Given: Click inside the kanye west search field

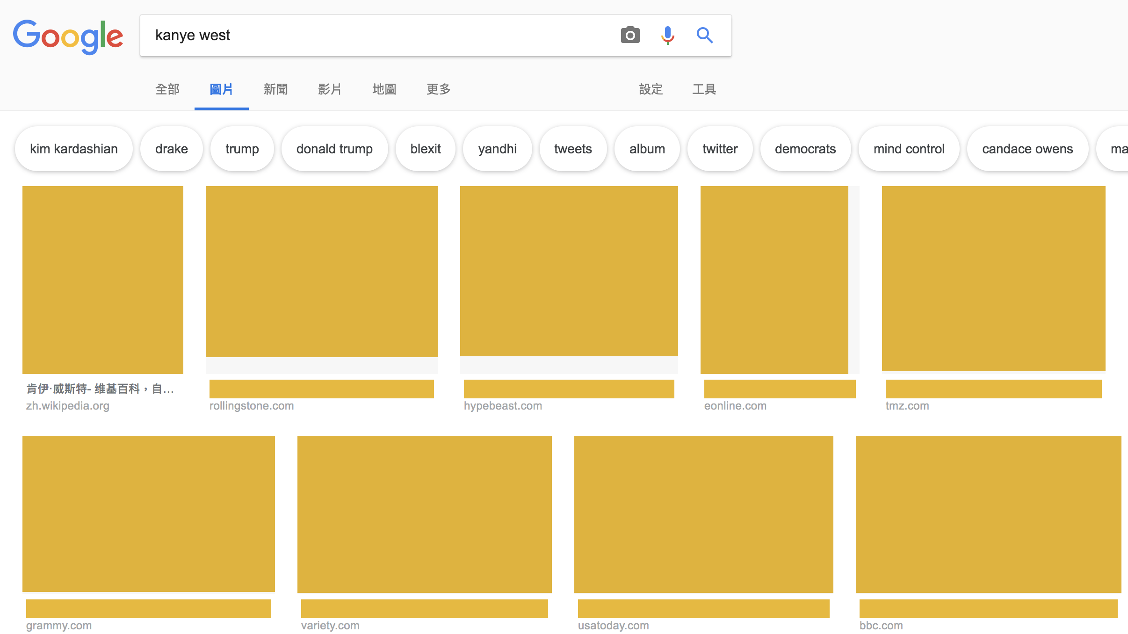Looking at the screenshot, I should [374, 36].
